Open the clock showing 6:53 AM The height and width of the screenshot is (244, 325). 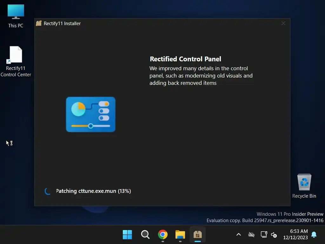pyautogui.click(x=295, y=234)
